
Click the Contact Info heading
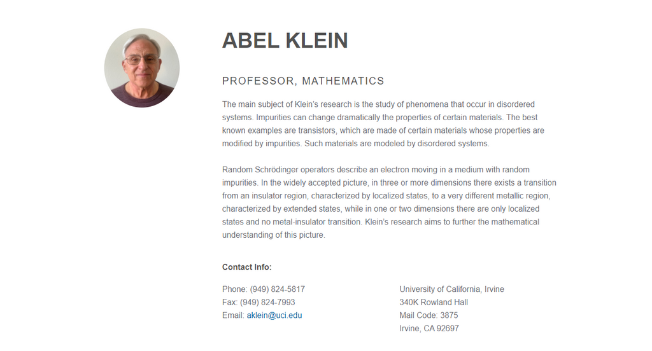point(246,267)
